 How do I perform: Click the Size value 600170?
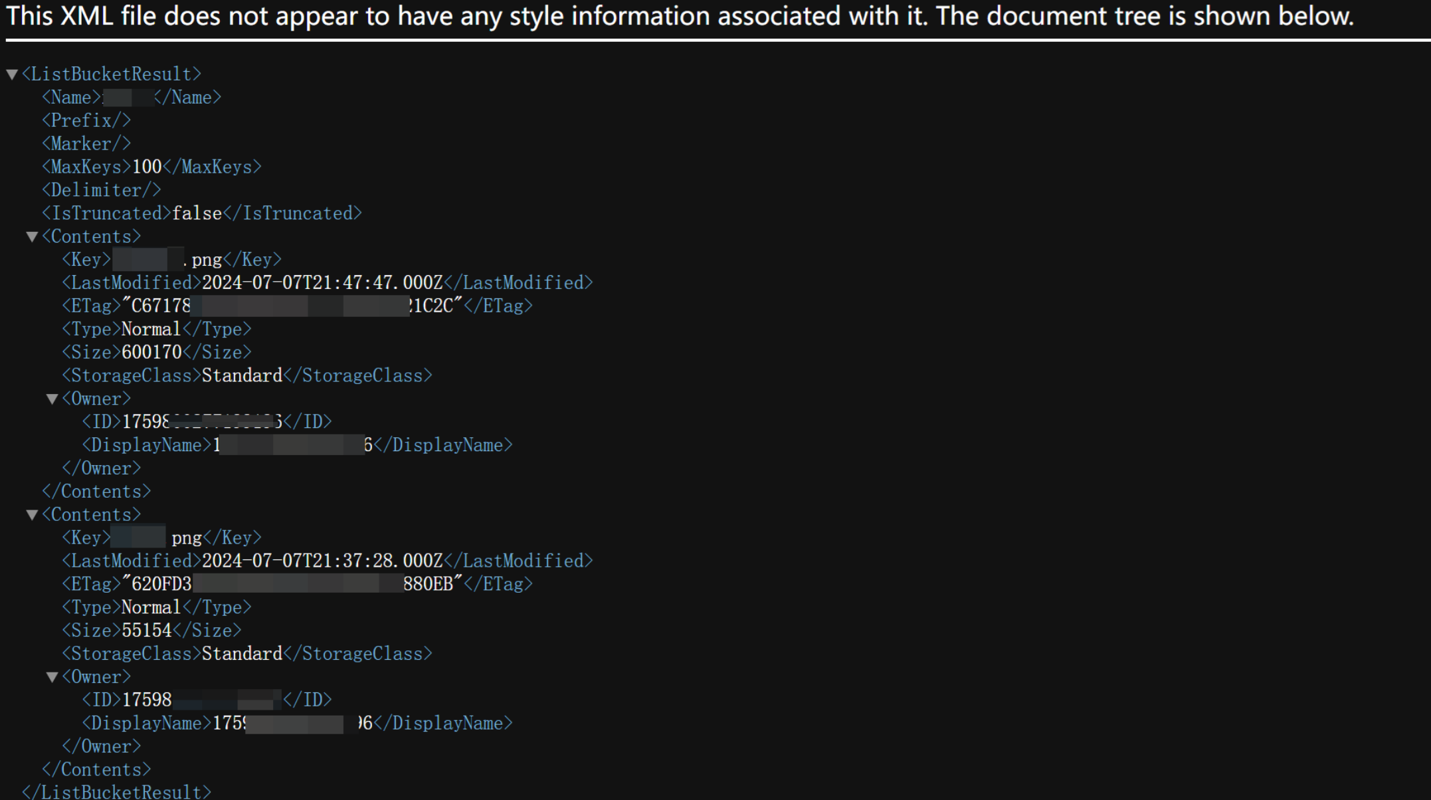point(151,352)
